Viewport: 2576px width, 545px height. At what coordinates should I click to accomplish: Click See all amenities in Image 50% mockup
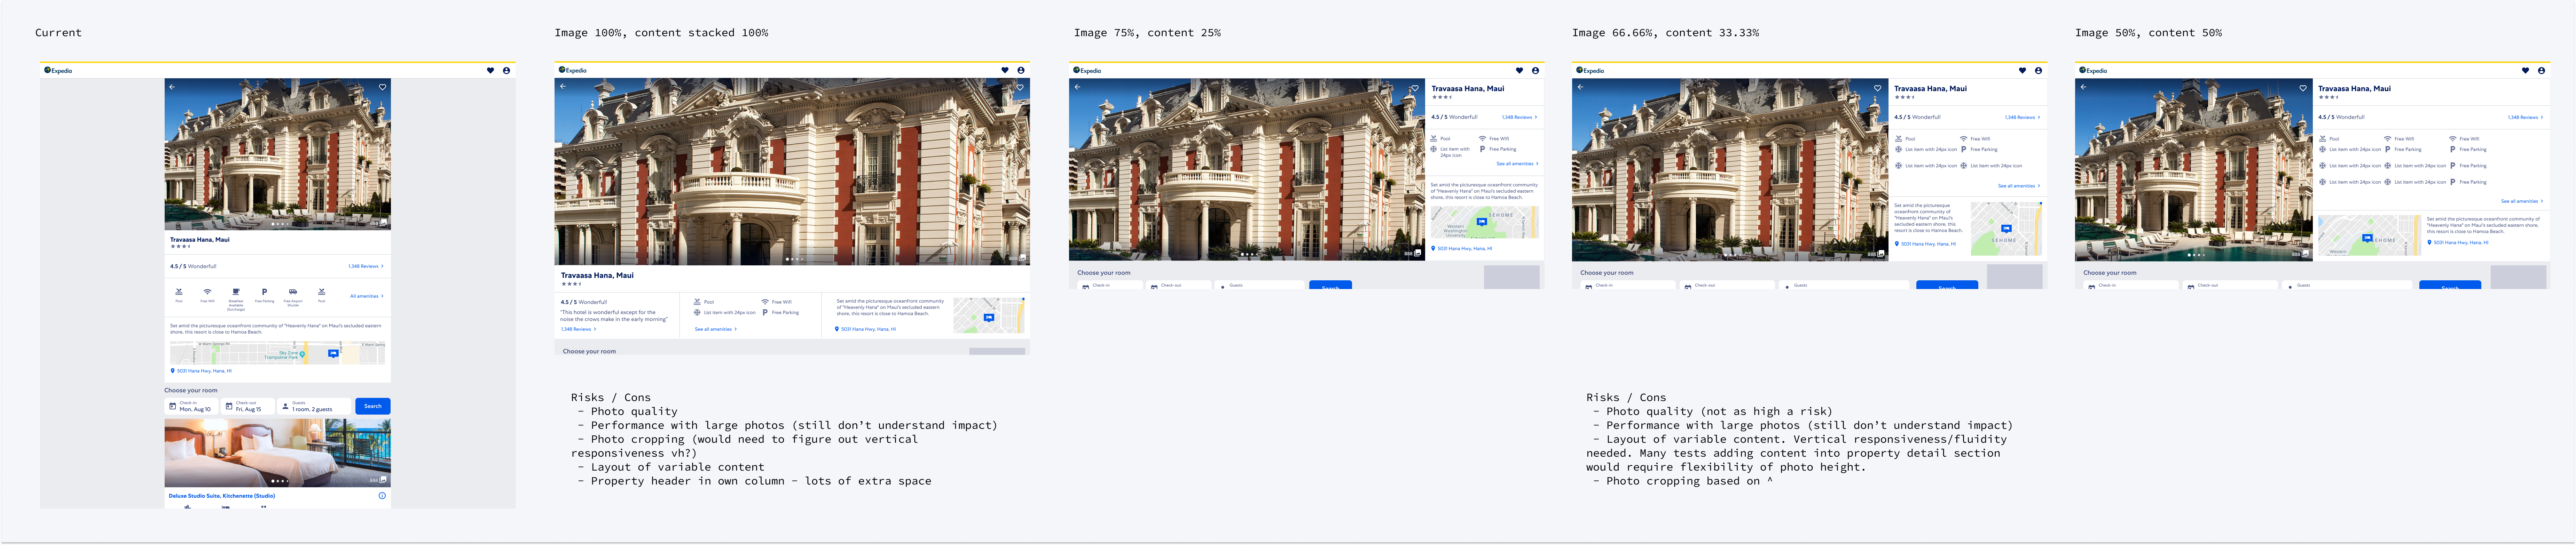click(x=2522, y=201)
